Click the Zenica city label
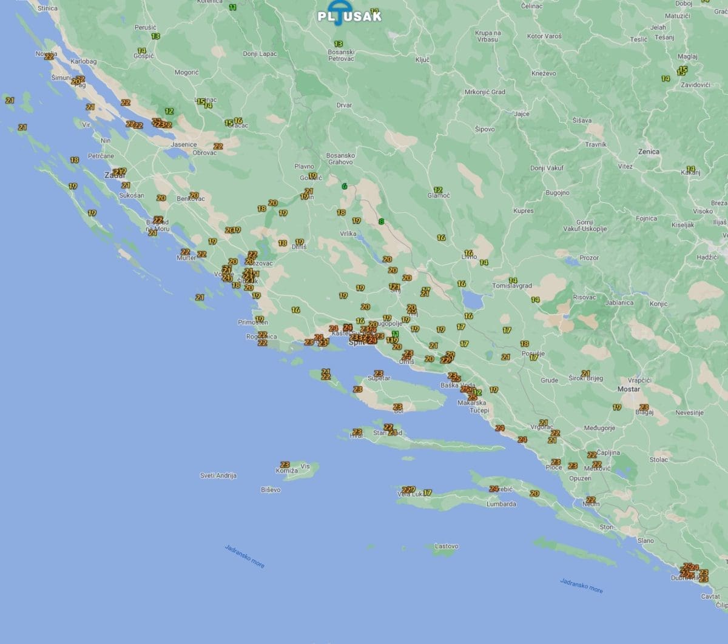Image resolution: width=728 pixels, height=644 pixels. point(649,152)
